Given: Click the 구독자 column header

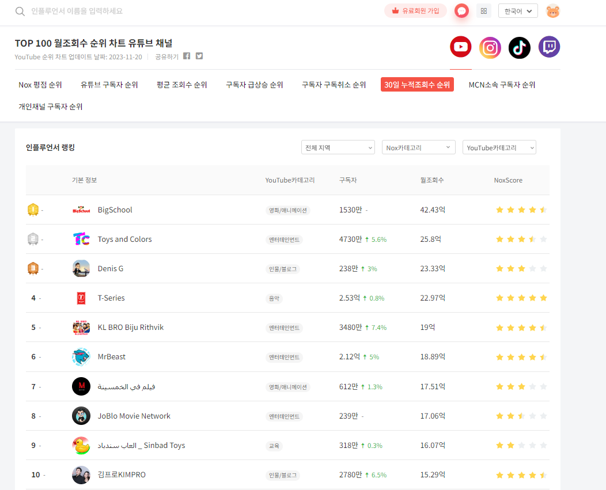Looking at the screenshot, I should coord(348,180).
